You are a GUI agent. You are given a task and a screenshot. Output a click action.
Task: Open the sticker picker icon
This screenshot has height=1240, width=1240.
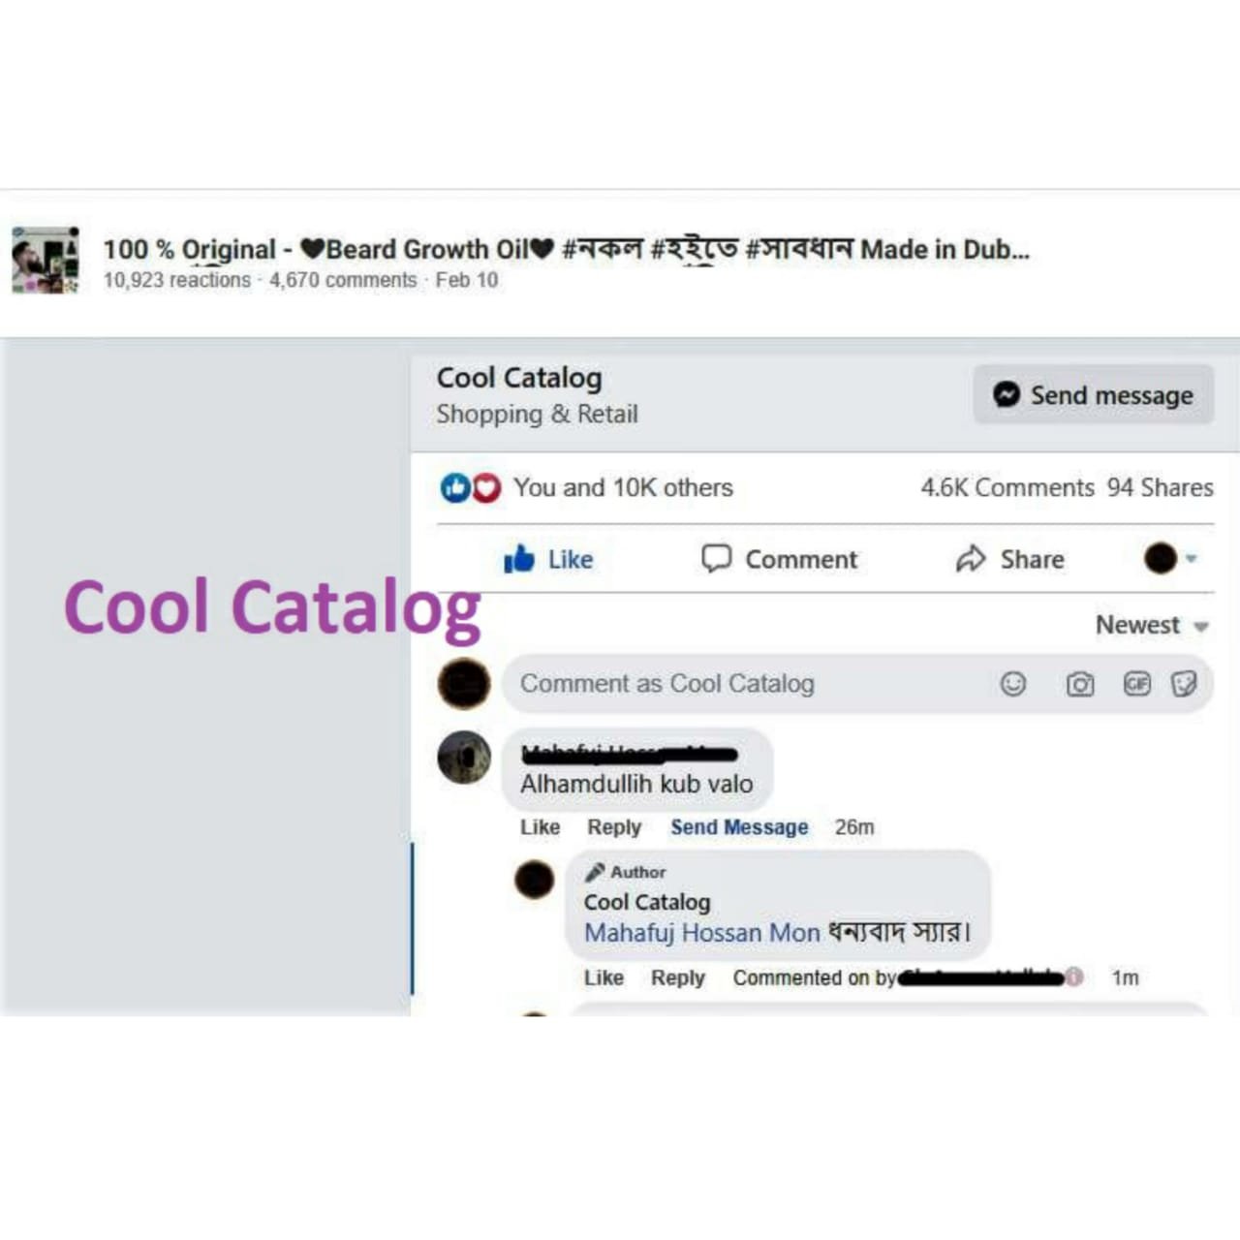1184,684
